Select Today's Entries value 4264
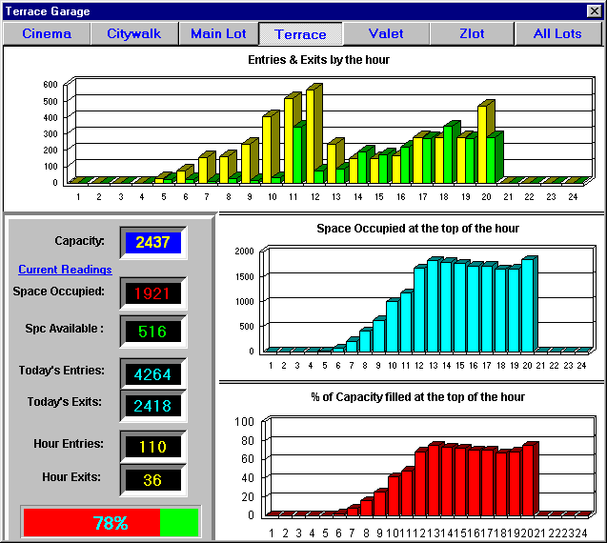Image resolution: width=607 pixels, height=543 pixels. click(153, 374)
